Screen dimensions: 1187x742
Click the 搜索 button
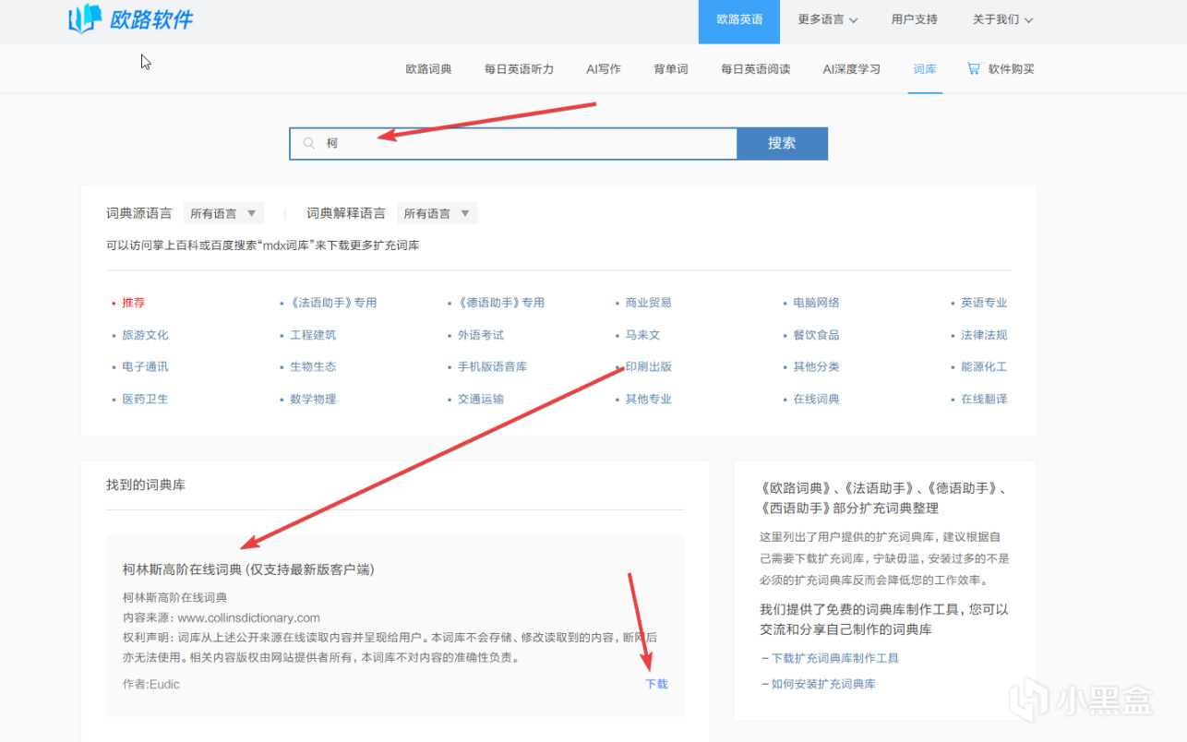click(x=782, y=143)
